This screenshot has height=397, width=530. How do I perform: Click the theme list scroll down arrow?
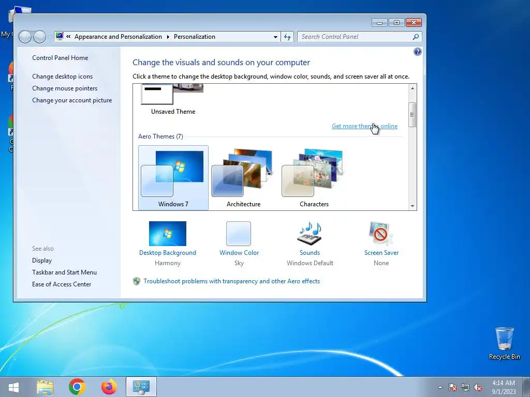click(x=413, y=206)
